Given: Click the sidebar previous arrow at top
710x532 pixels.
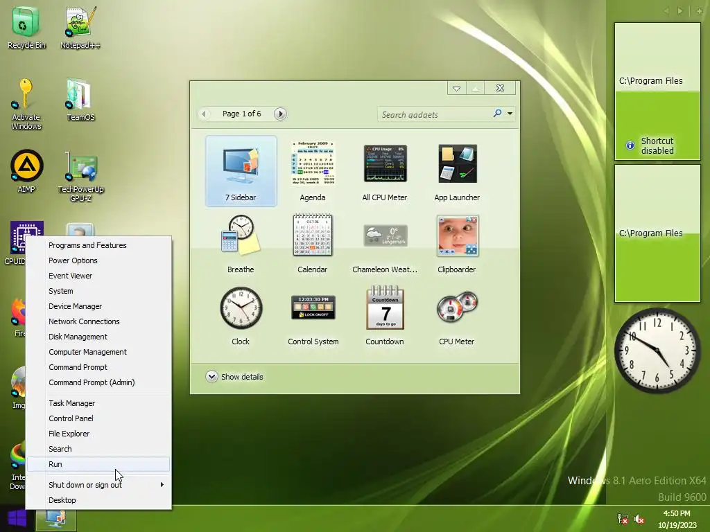Looking at the screenshot, I should pos(666,11).
